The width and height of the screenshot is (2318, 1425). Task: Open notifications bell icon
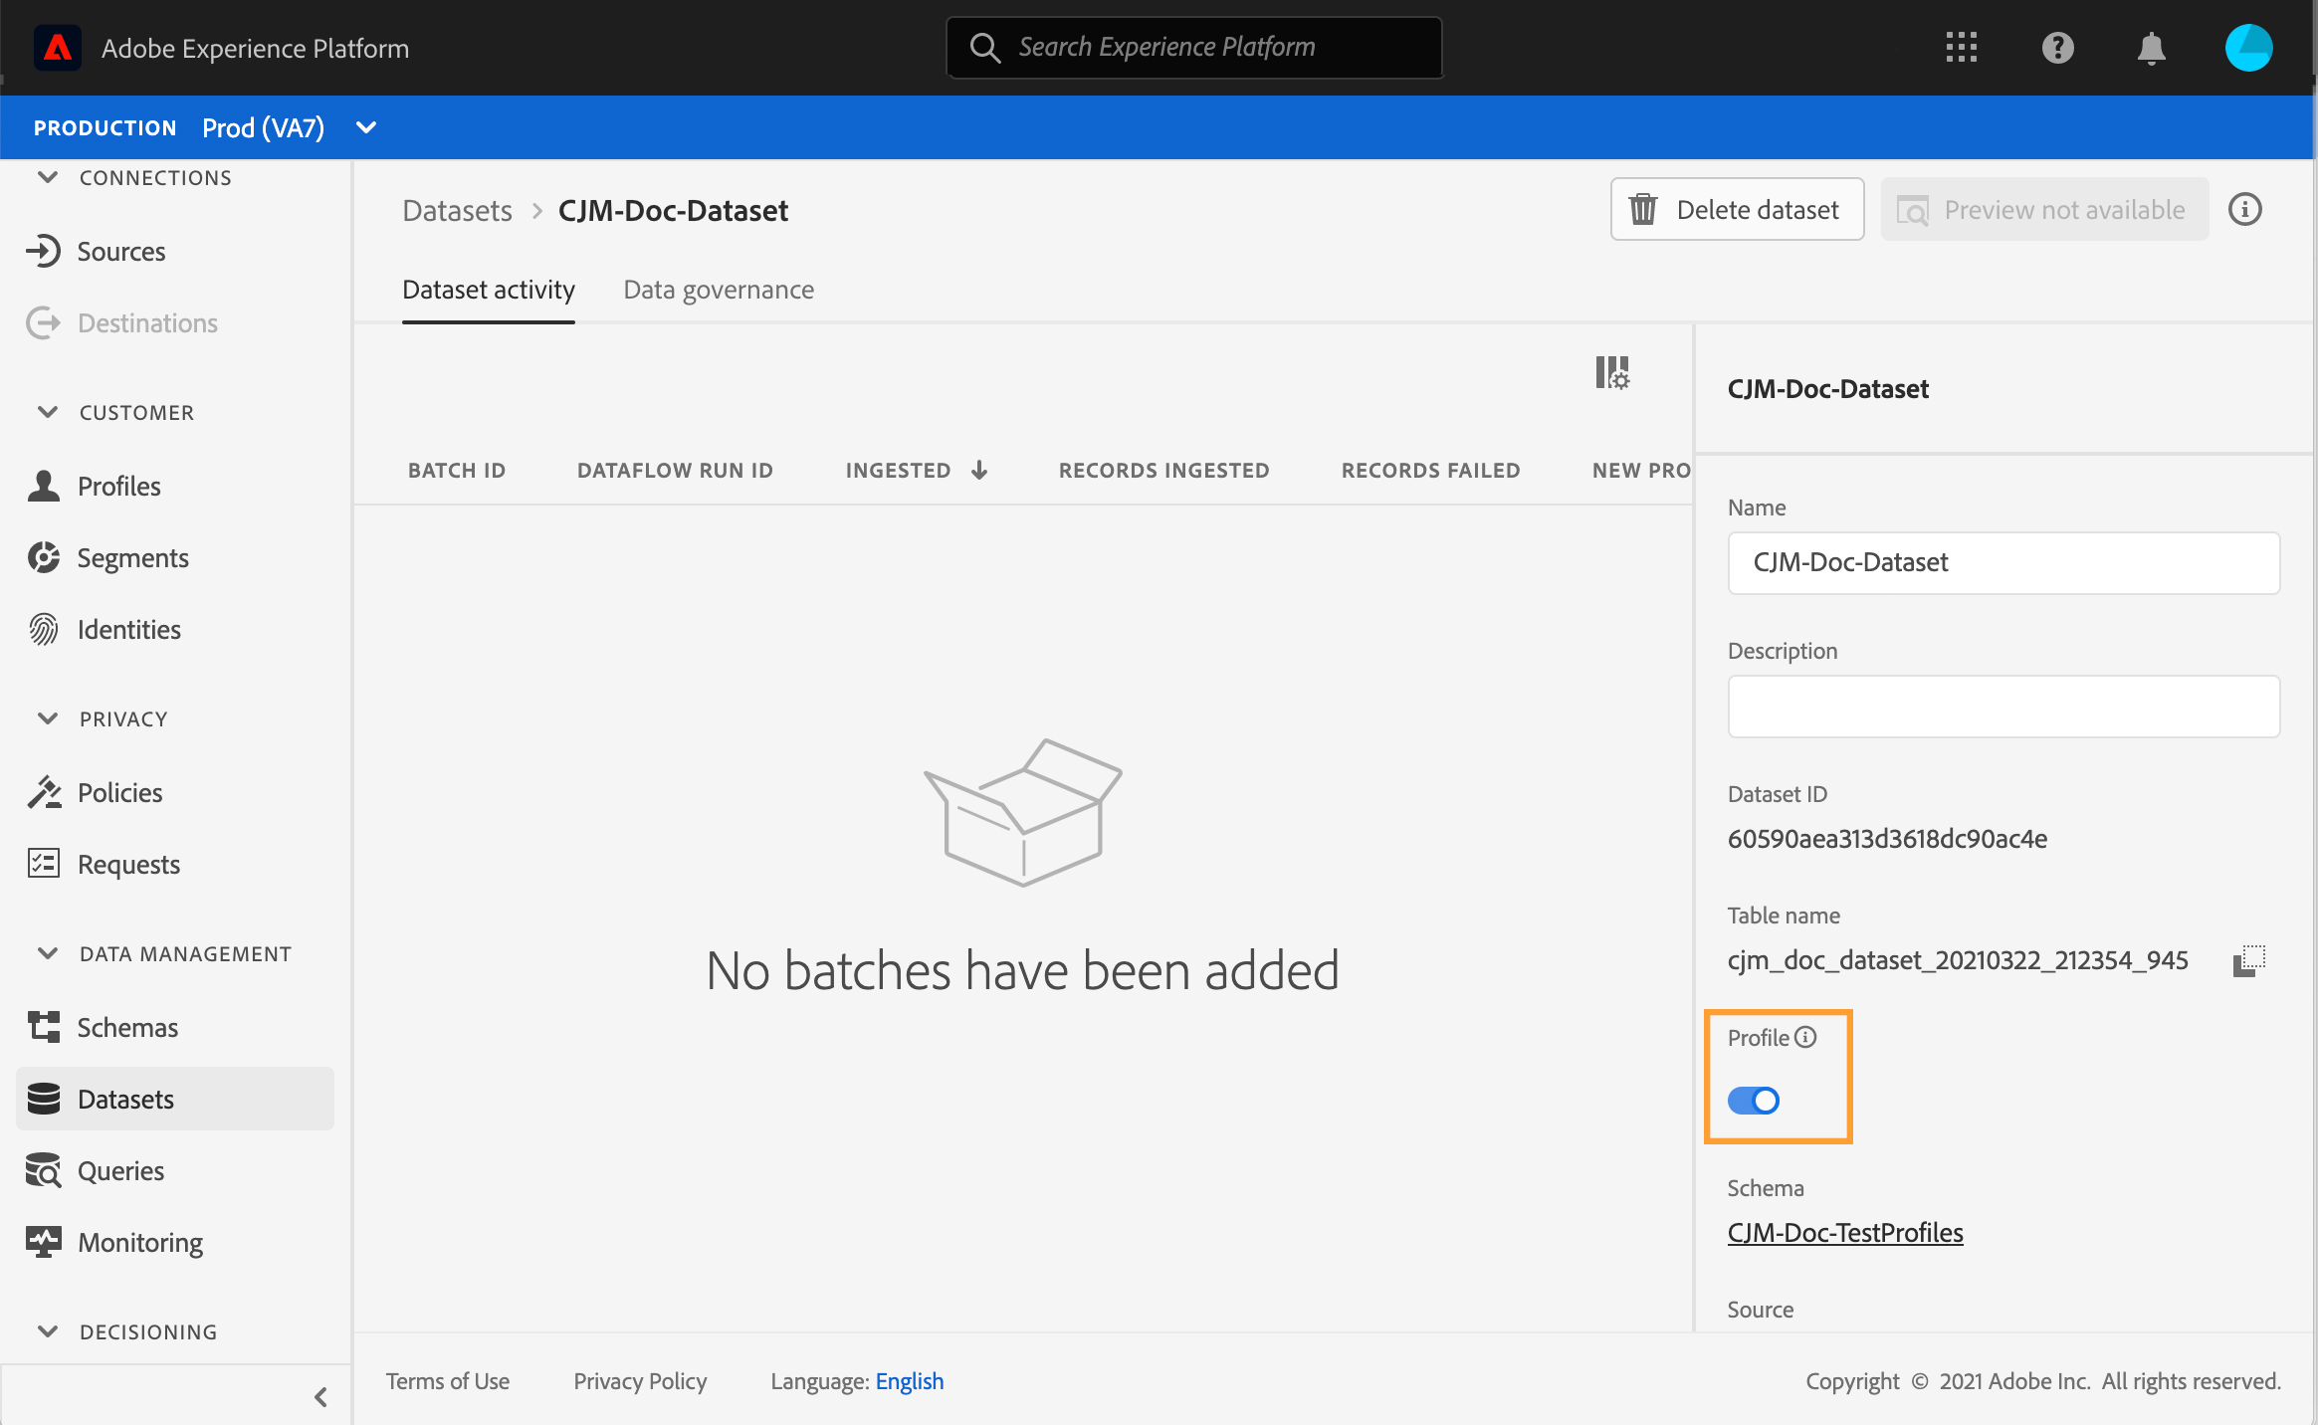pos(2151,47)
